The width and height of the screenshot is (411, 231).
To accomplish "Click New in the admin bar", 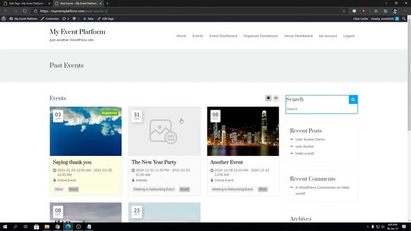I will 89,19.
